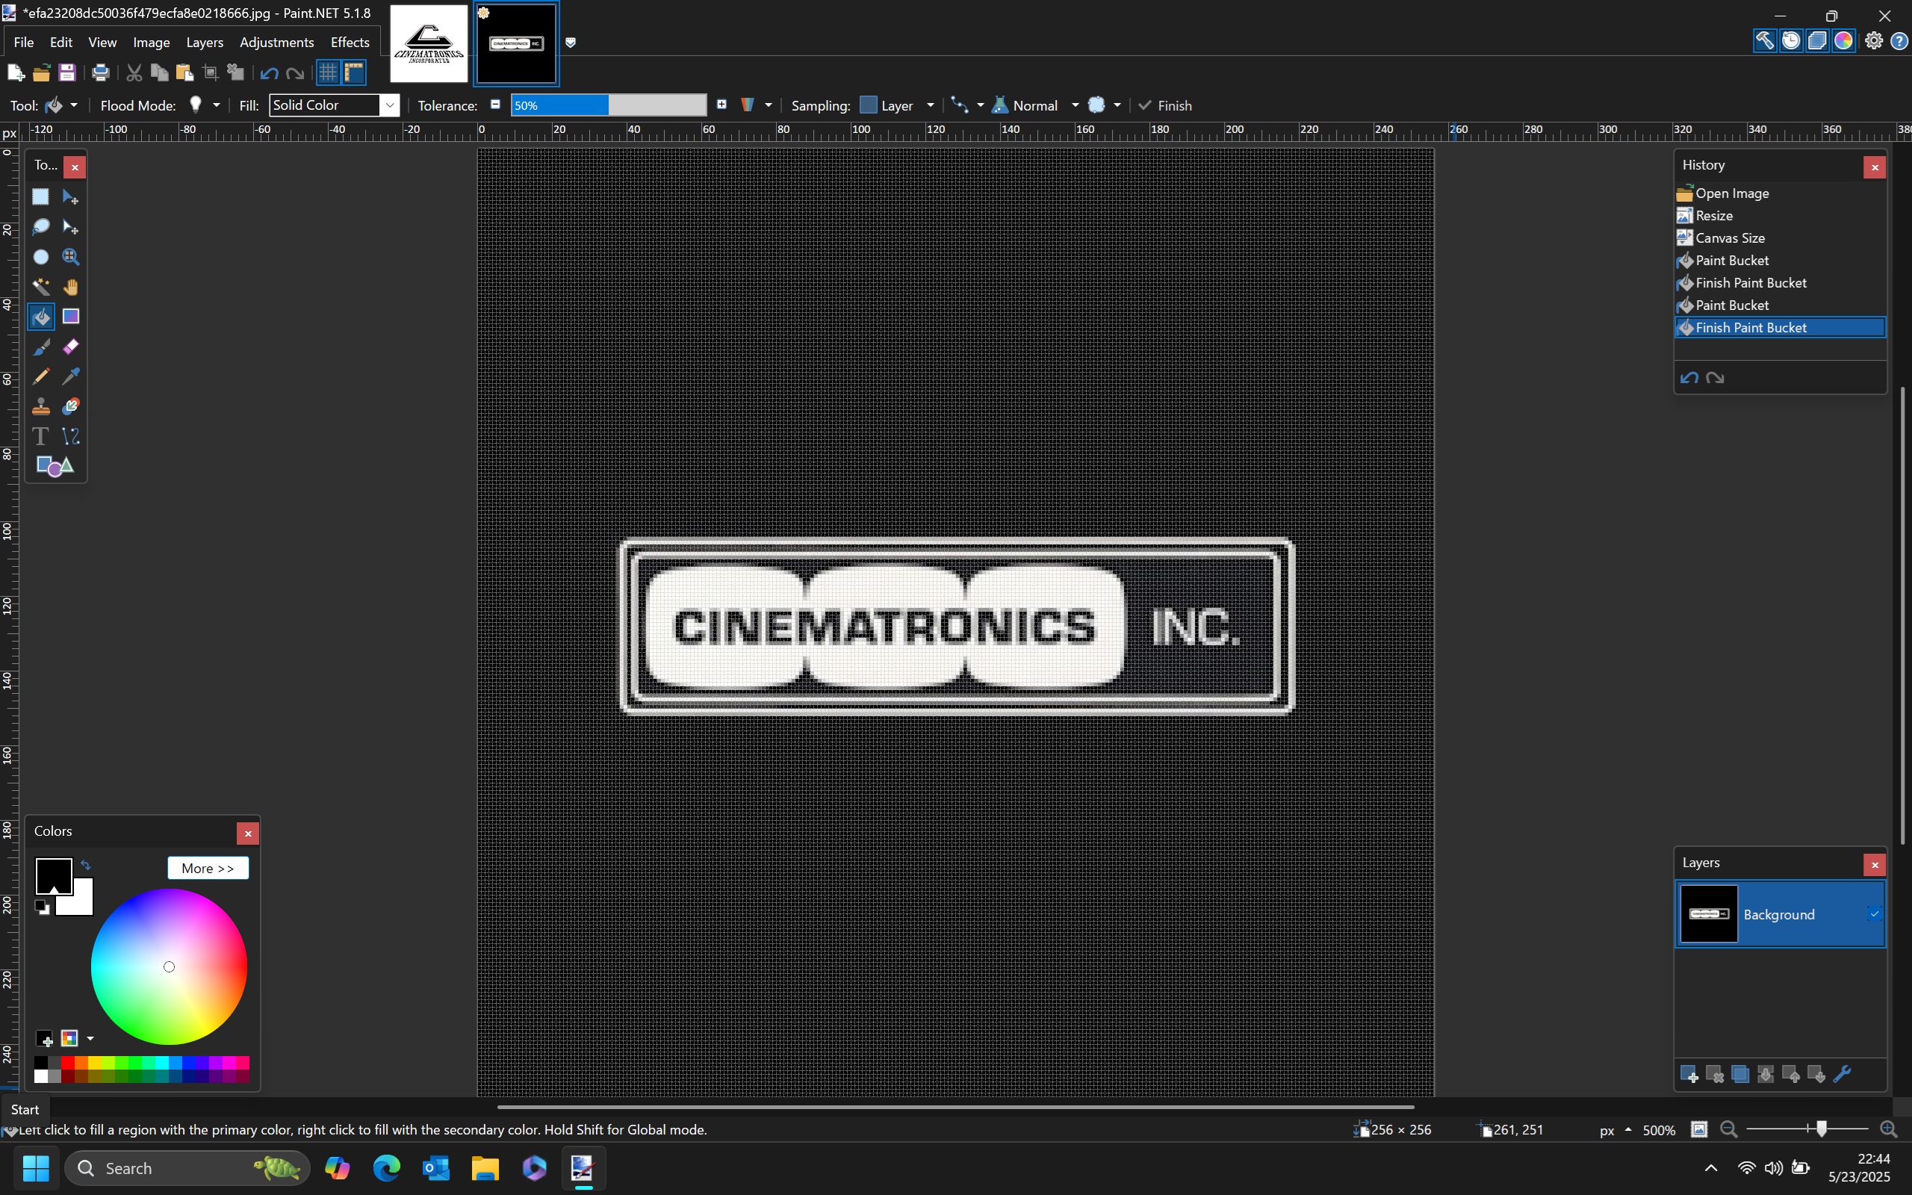Toggle pixel grid display
The image size is (1912, 1195).
pyautogui.click(x=327, y=72)
